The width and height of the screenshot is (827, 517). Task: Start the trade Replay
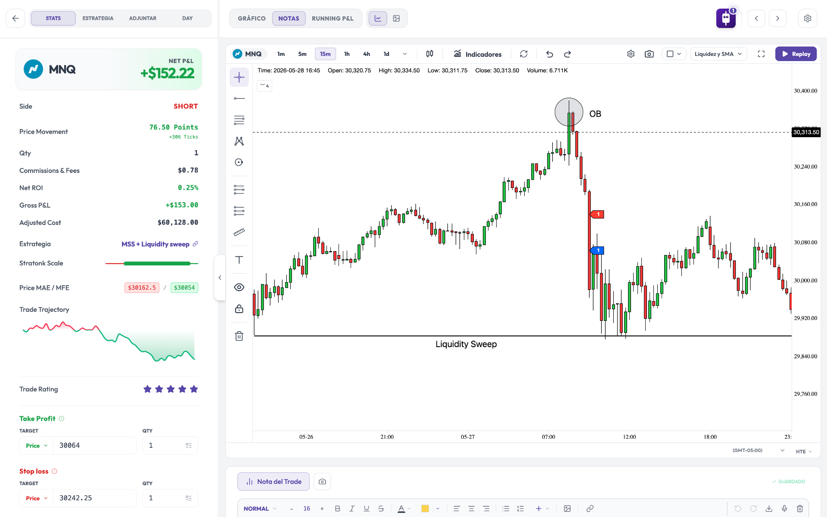pos(796,54)
